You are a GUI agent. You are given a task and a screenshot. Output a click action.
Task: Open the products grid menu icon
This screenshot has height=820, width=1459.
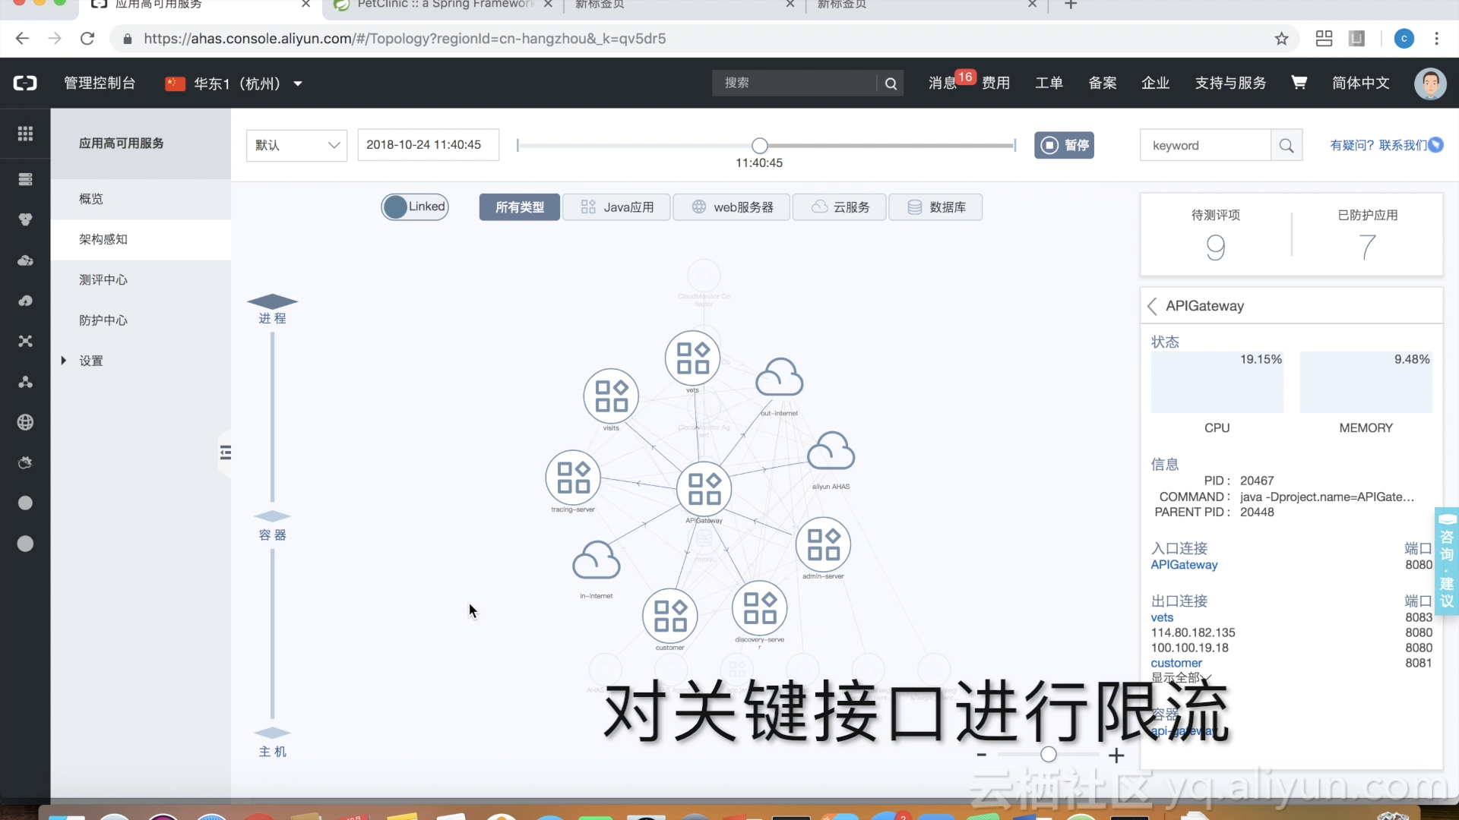[x=25, y=134]
